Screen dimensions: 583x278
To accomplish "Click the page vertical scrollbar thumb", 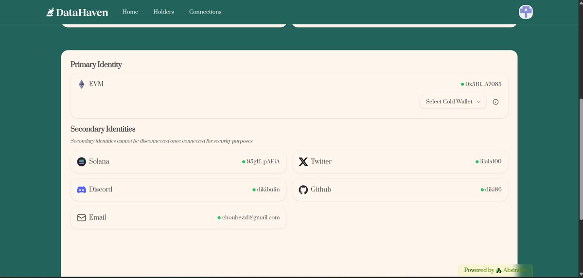I will pyautogui.click(x=581, y=159).
